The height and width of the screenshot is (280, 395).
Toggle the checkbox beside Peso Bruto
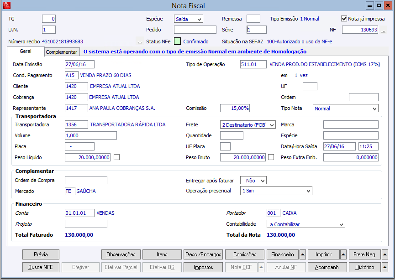(x=271, y=157)
